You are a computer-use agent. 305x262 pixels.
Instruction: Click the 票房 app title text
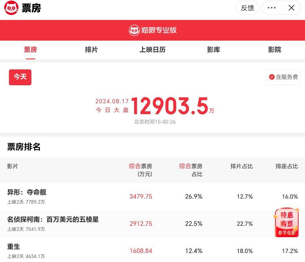tap(31, 8)
